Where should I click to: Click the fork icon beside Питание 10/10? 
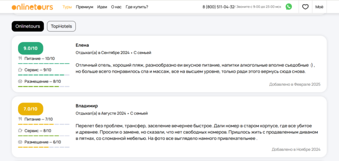(x=20, y=58)
